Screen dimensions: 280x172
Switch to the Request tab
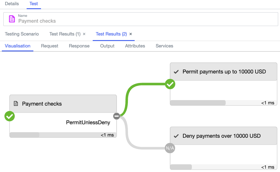[x=50, y=46]
